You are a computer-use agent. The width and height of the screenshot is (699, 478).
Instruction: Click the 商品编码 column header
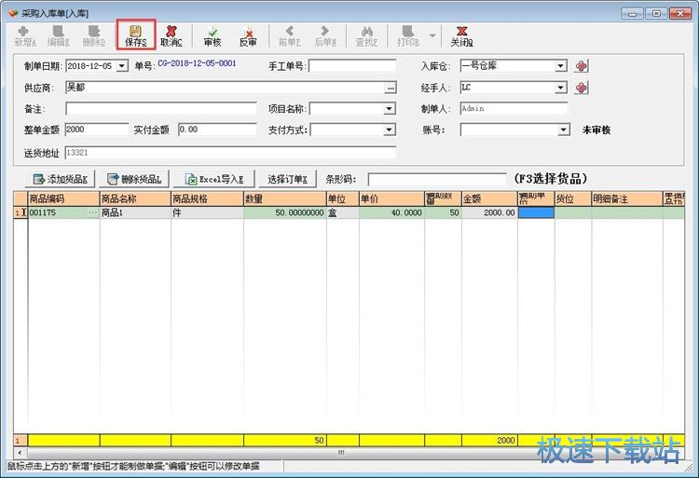(63, 198)
